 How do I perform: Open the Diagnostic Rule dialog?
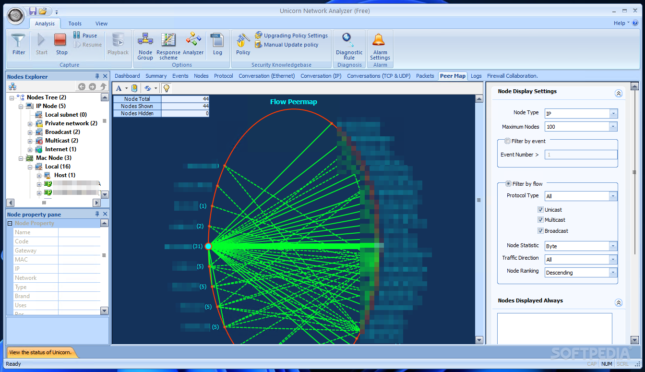coord(349,46)
